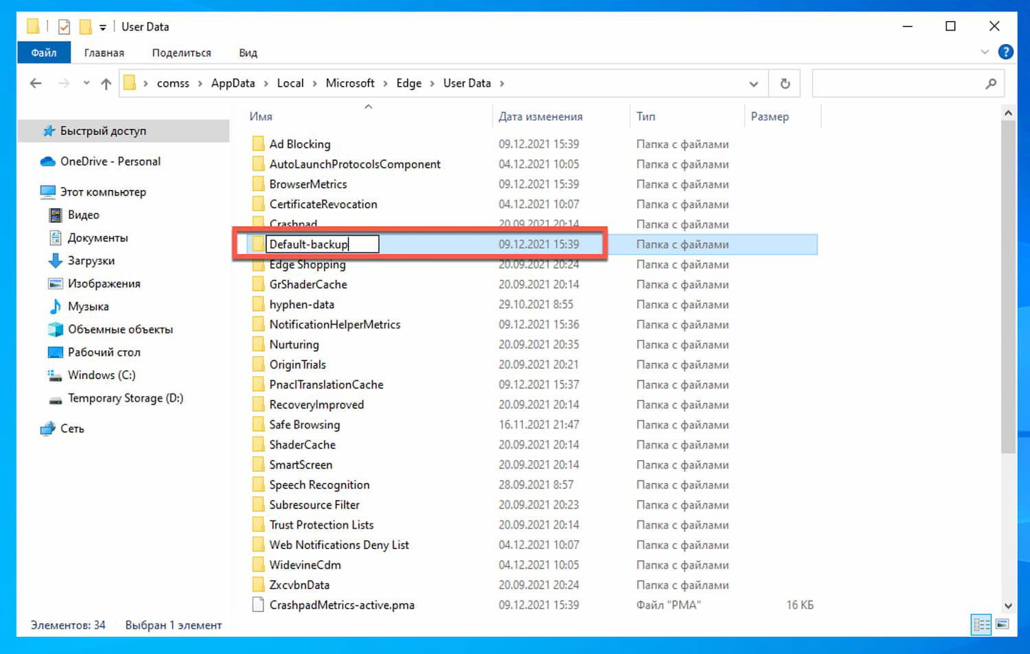Navigate to Local in the address bar

tap(290, 83)
